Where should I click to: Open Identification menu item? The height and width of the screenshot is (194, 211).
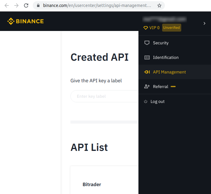175,57
